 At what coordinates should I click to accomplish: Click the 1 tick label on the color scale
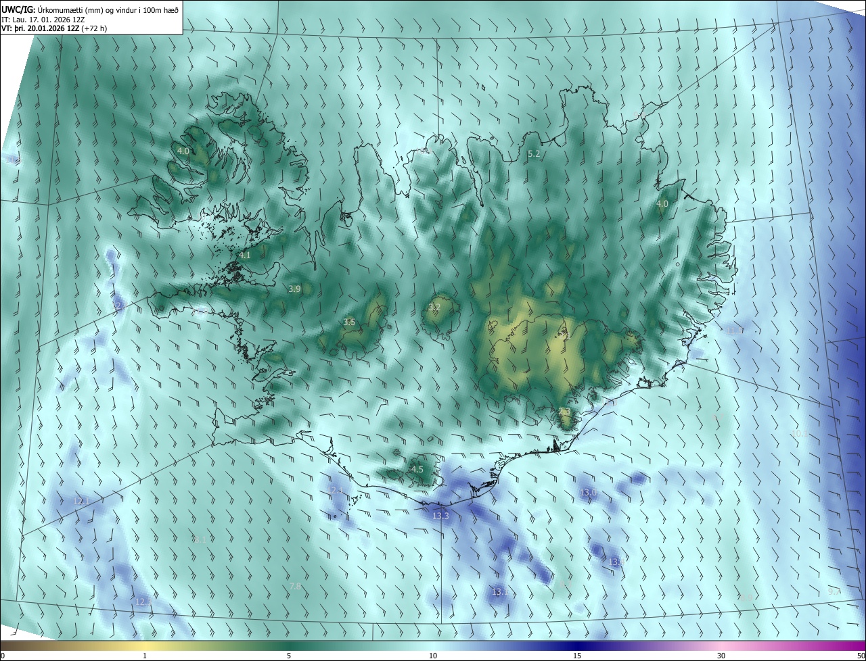point(145,656)
